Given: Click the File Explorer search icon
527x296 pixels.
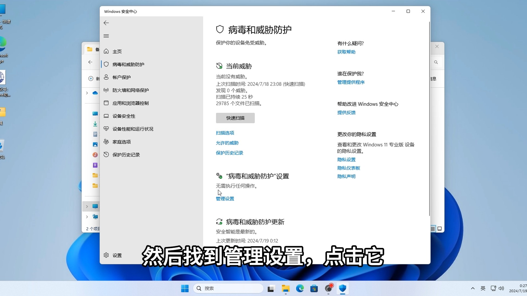Looking at the screenshot, I should [436, 62].
